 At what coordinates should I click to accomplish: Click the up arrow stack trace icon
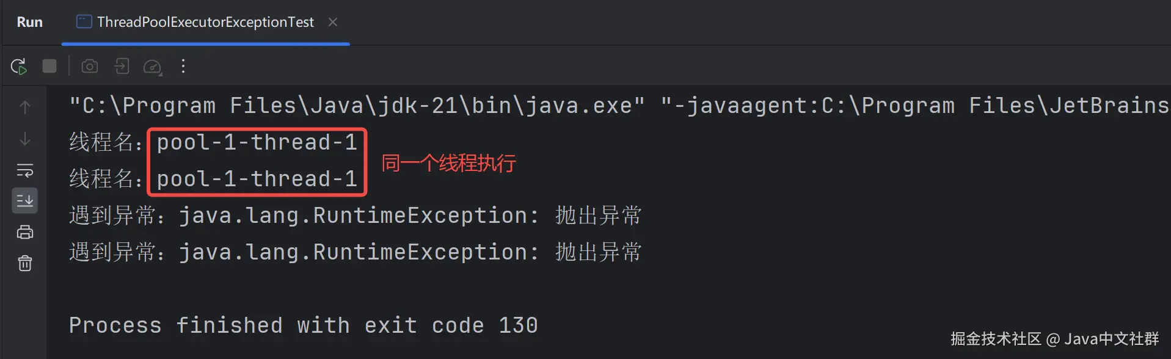pyautogui.click(x=25, y=107)
